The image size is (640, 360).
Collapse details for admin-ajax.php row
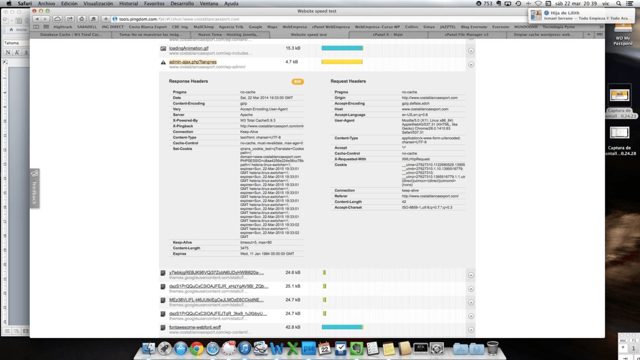click(471, 65)
